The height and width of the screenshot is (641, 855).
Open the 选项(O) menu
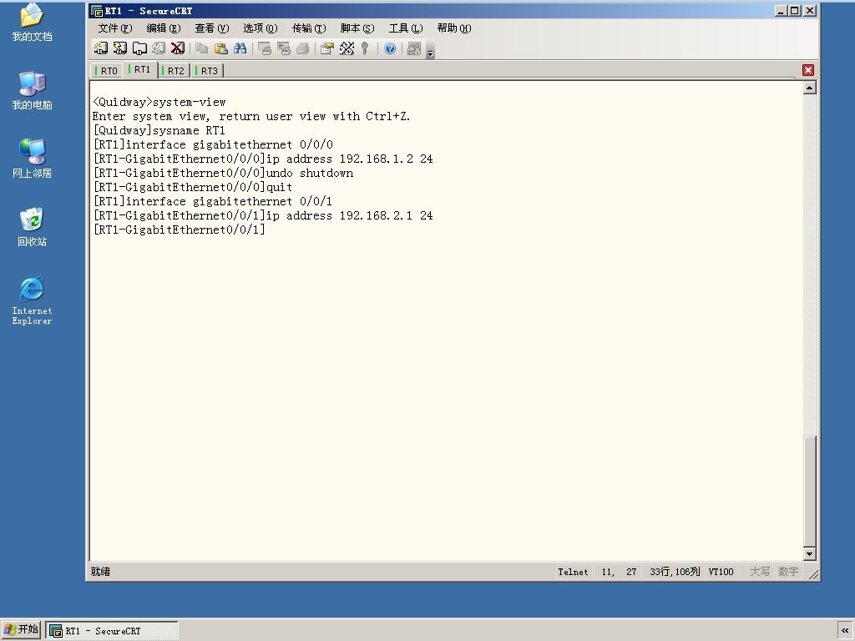(261, 28)
